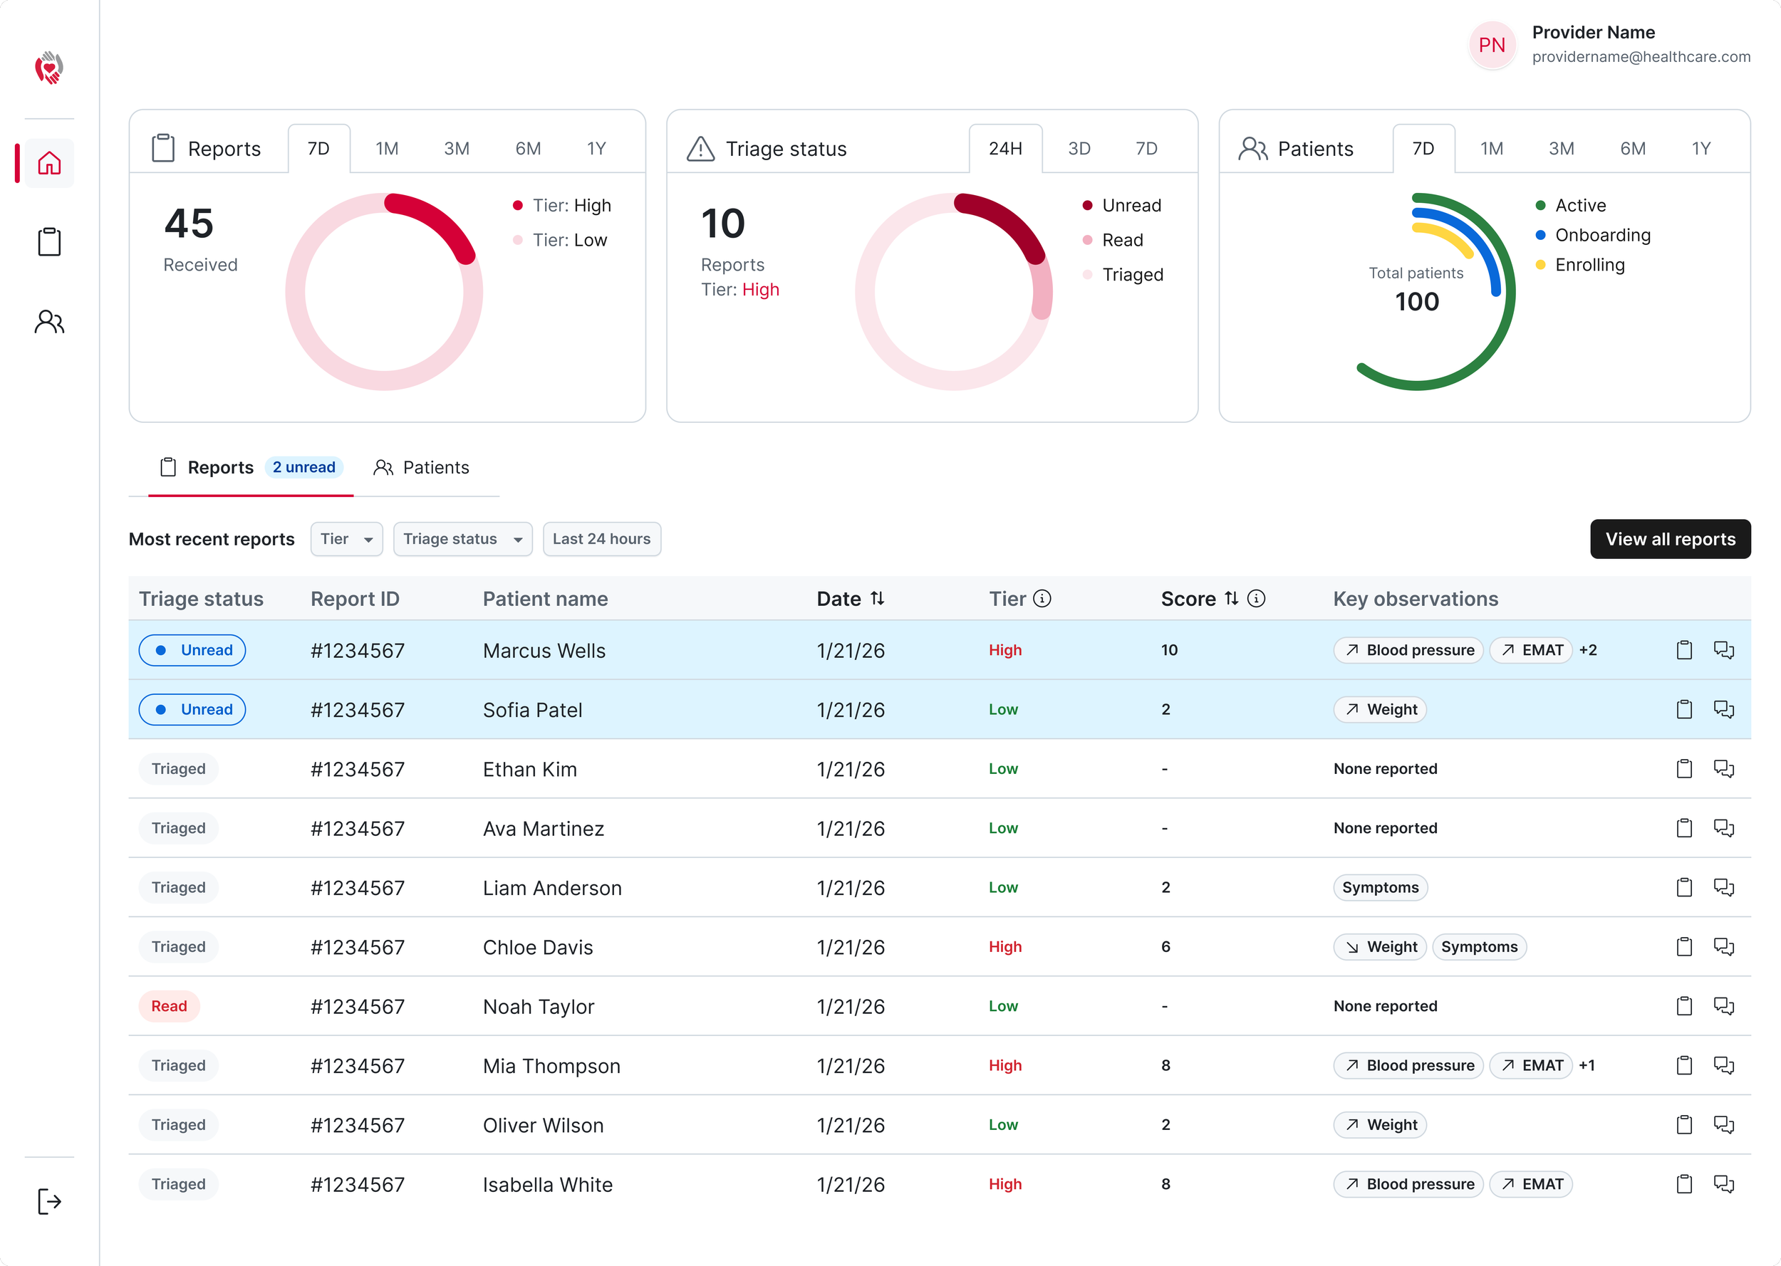Viewport: 1781px width, 1266px height.
Task: Open chat icon for Sofia Patel row
Action: click(x=1723, y=709)
